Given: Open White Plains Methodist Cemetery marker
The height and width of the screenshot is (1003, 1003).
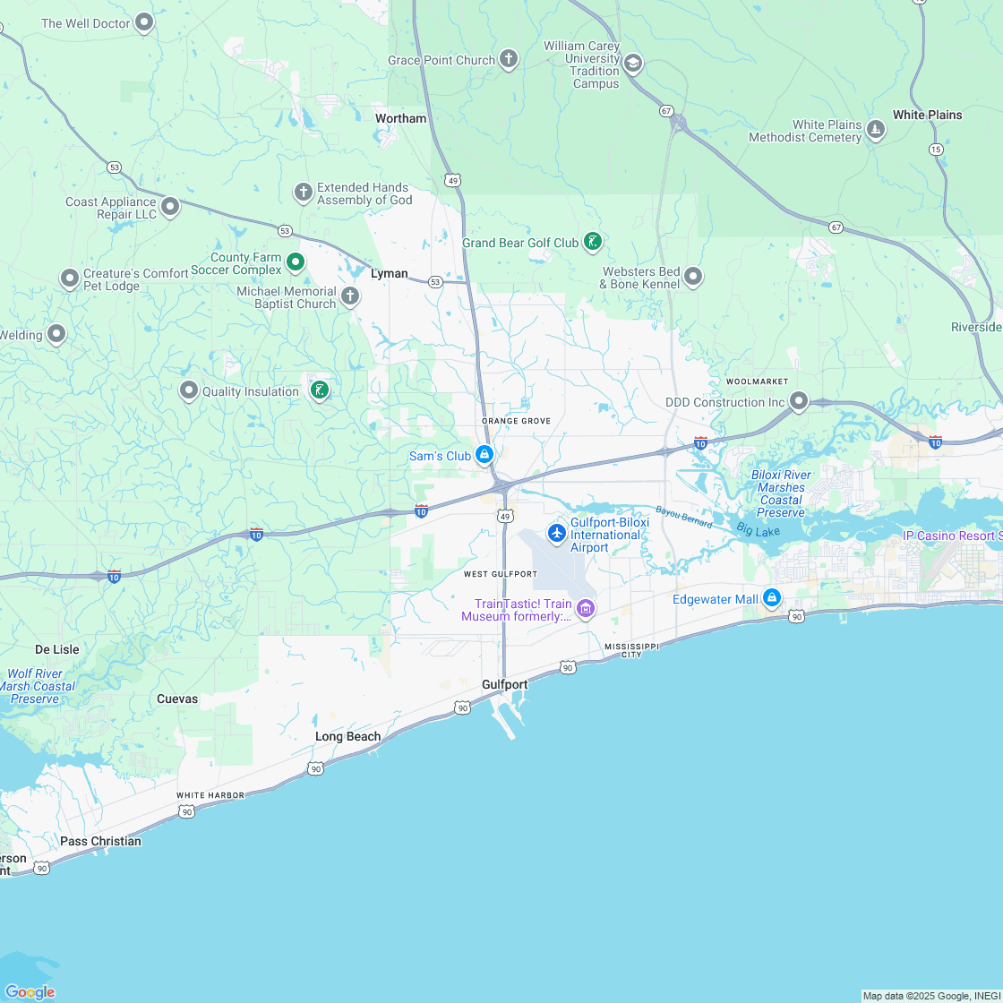Looking at the screenshot, I should tap(875, 129).
